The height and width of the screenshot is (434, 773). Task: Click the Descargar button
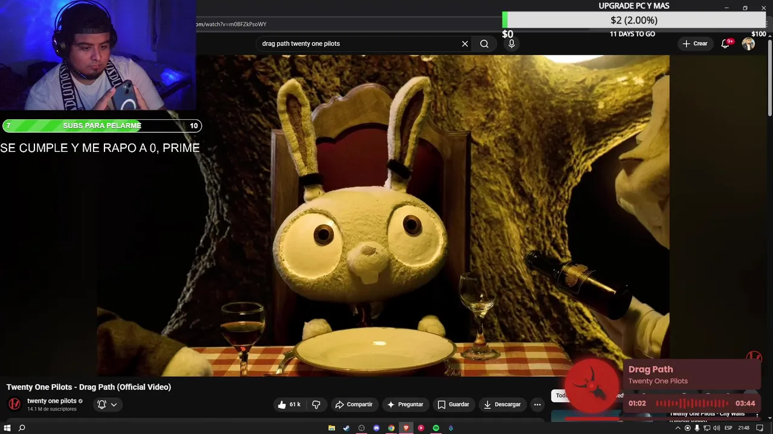tap(502, 404)
